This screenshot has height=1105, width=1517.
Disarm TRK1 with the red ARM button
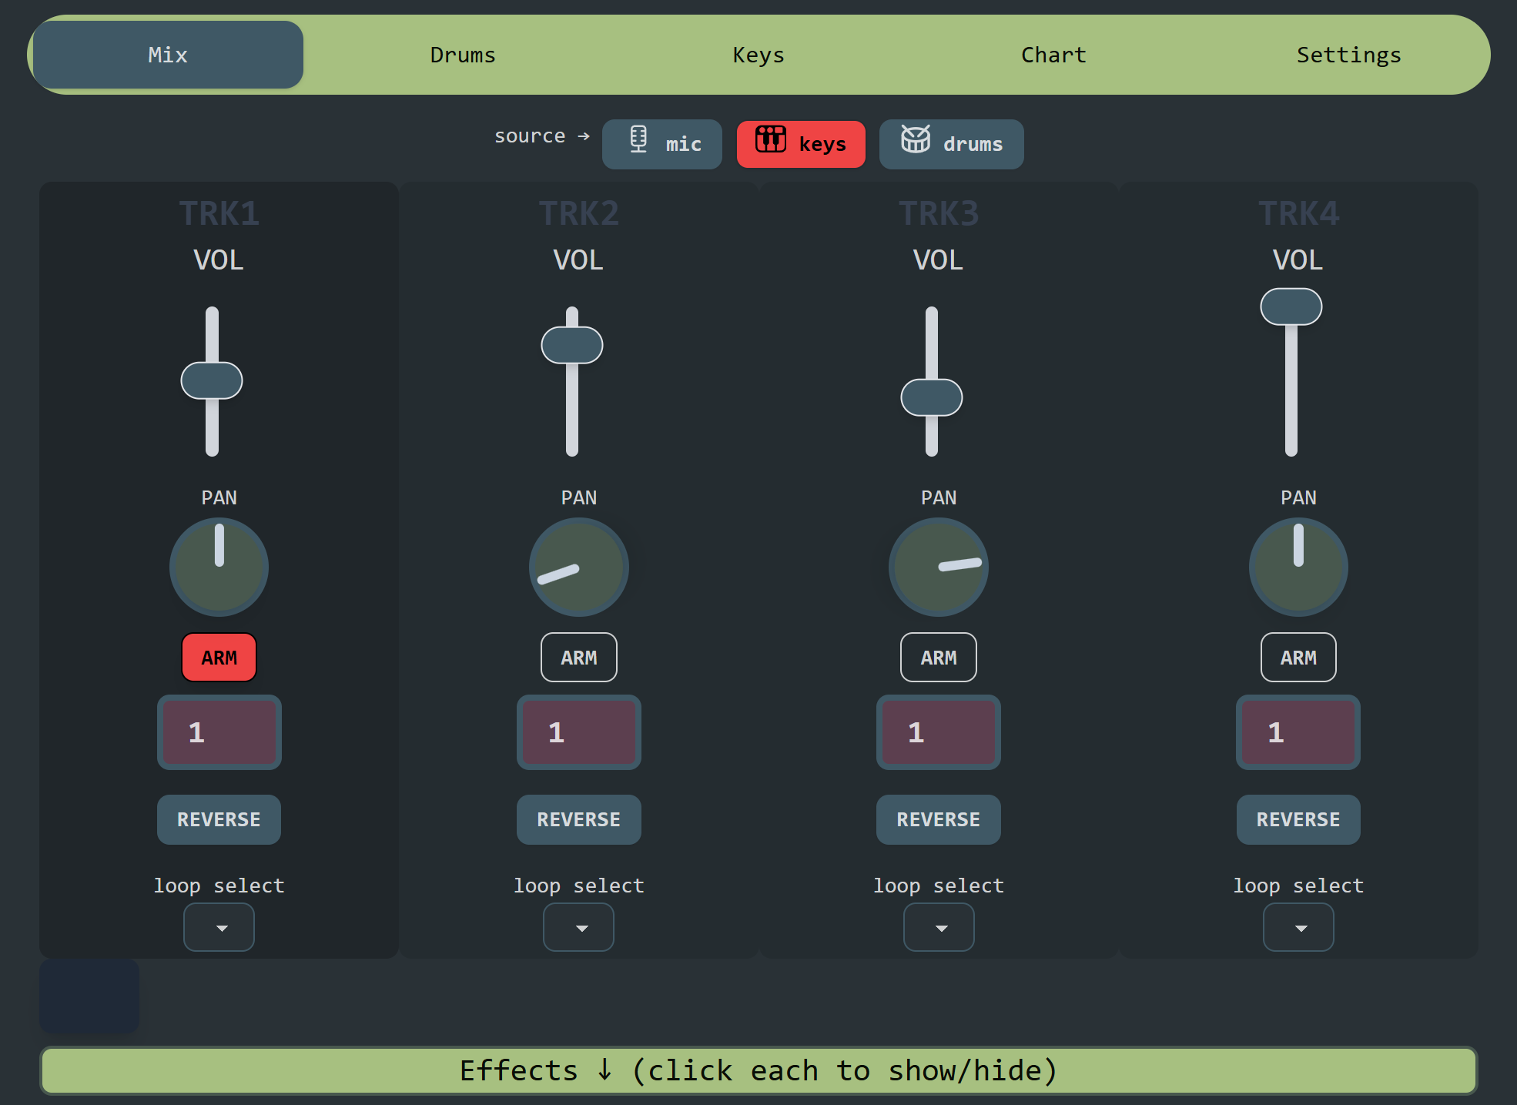pyautogui.click(x=219, y=658)
